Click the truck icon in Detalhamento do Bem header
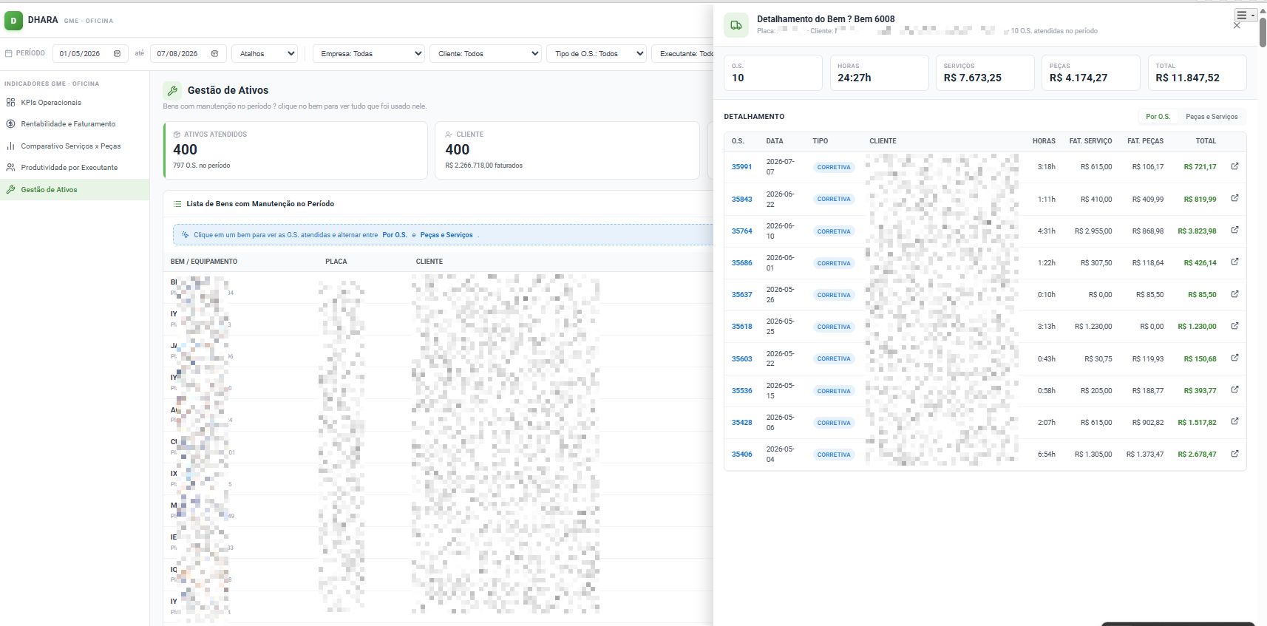The width and height of the screenshot is (1267, 626). pos(736,25)
